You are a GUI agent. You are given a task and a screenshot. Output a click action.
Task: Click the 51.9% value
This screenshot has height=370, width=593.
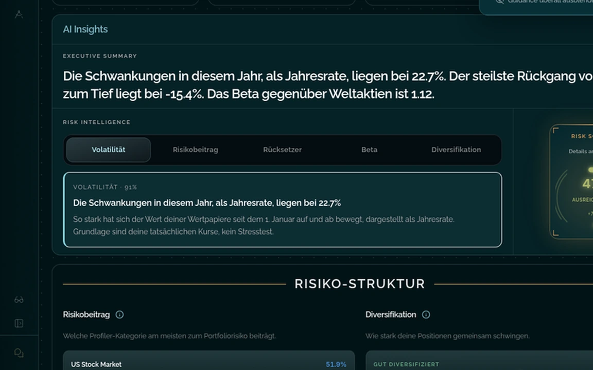336,364
